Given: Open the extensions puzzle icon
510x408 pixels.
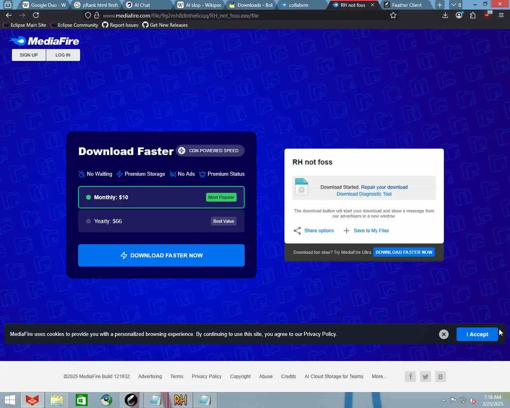Looking at the screenshot, I should tap(473, 15).
